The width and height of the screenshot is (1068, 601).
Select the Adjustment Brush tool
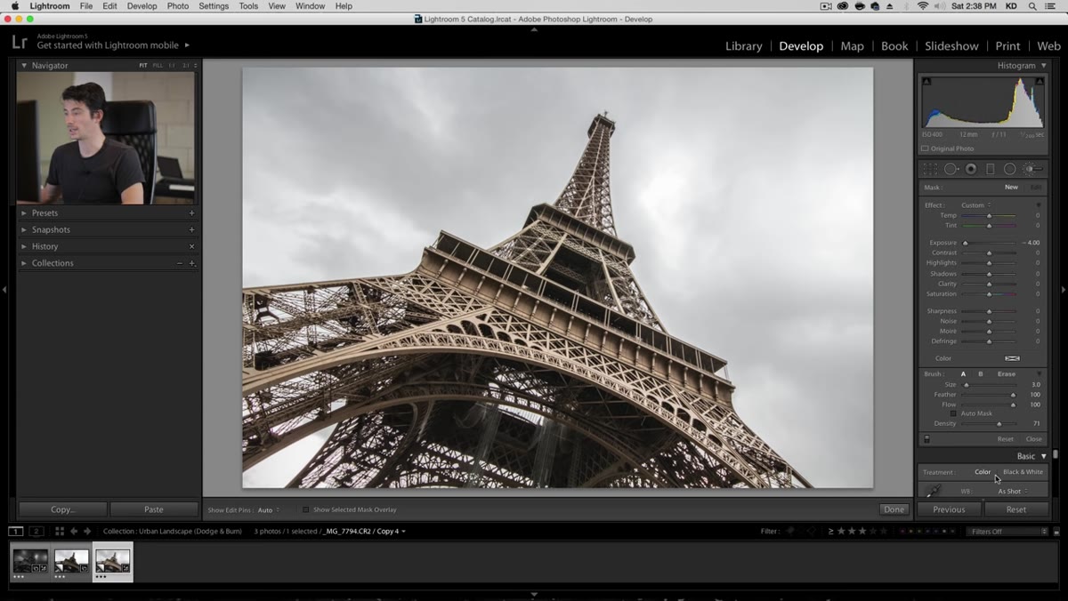[x=1031, y=169]
